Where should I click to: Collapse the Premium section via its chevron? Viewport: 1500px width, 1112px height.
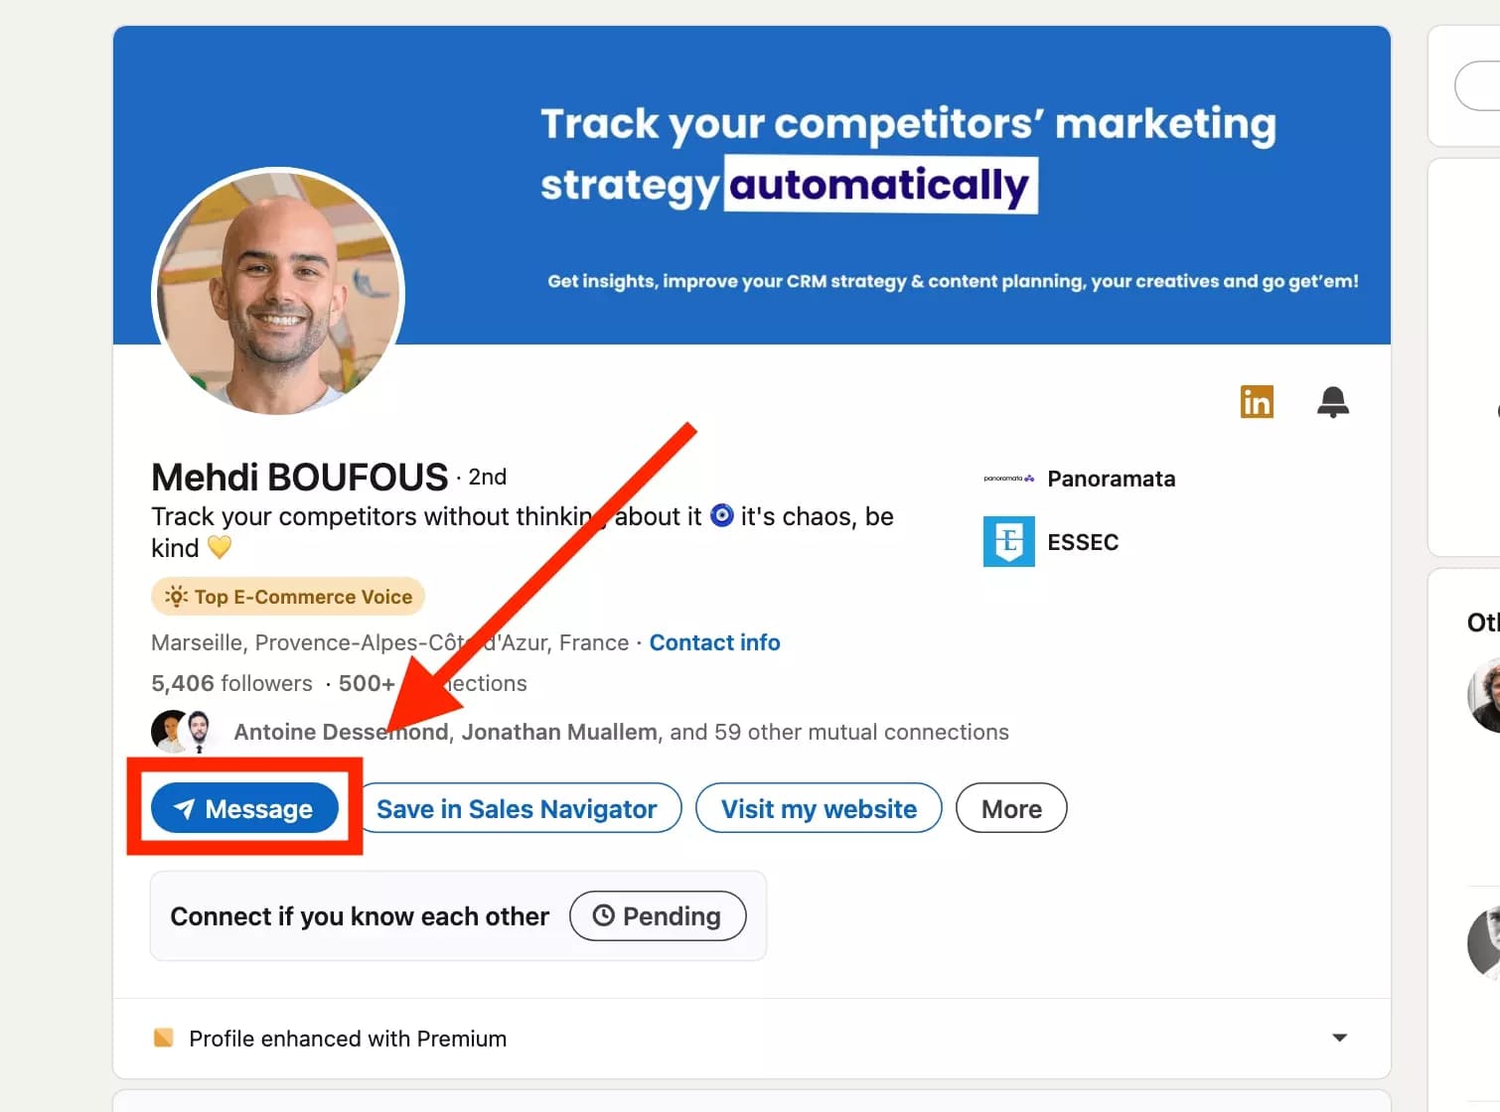[1340, 1037]
